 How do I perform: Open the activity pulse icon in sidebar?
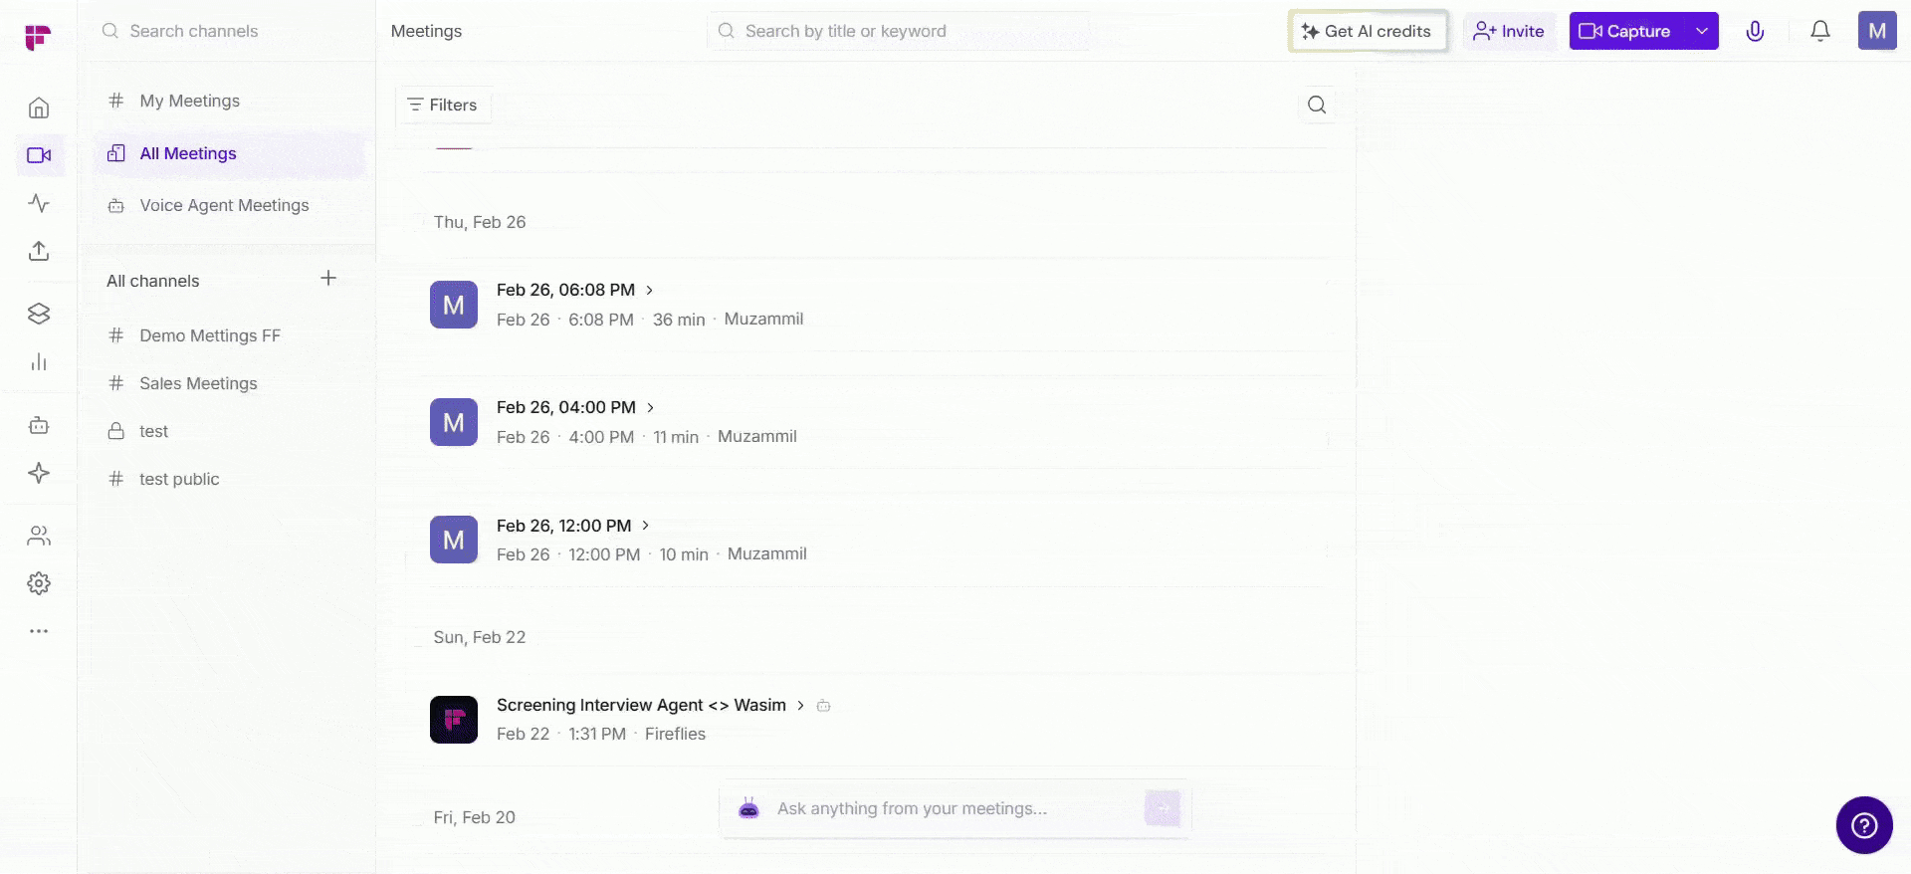click(39, 203)
